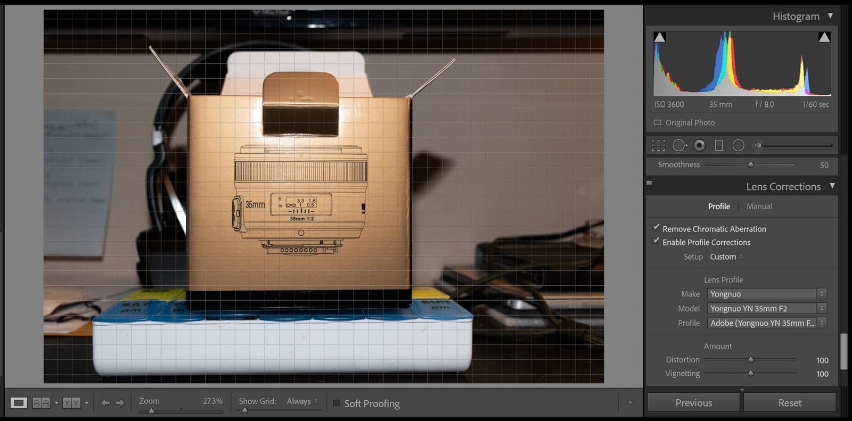Collapse the Histogram panel

[830, 16]
